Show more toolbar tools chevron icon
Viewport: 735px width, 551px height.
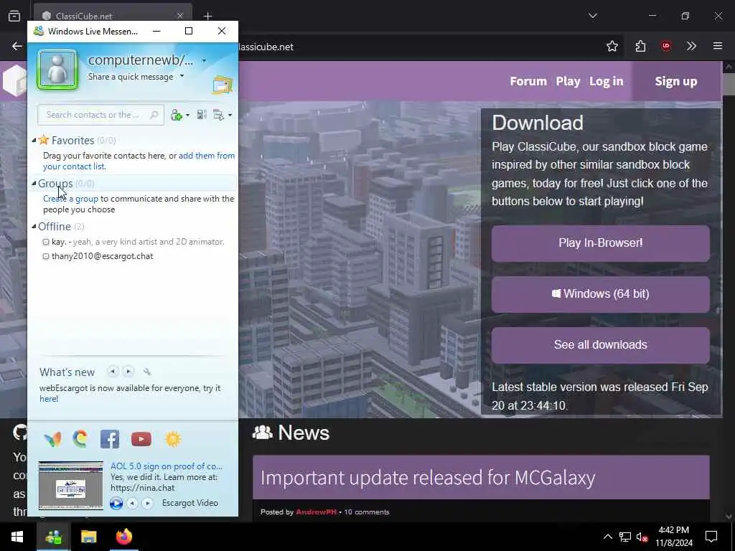pyautogui.click(x=691, y=46)
